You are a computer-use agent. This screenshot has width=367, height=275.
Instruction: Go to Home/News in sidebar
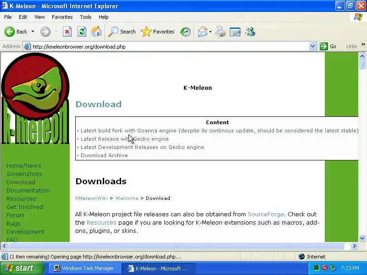click(x=24, y=166)
